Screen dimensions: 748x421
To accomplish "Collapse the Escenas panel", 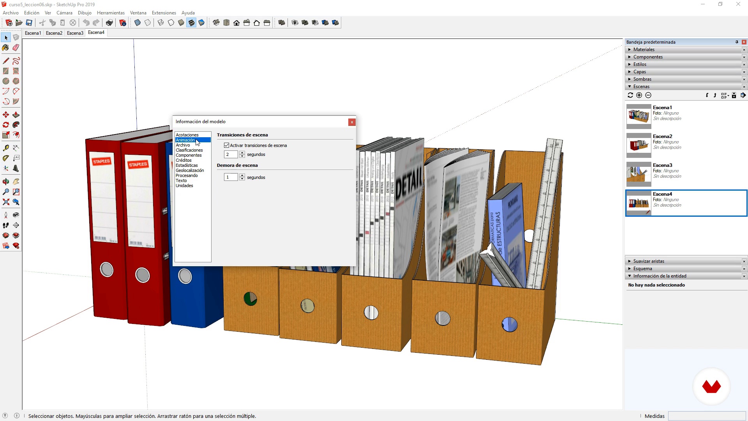I will pyautogui.click(x=641, y=87).
